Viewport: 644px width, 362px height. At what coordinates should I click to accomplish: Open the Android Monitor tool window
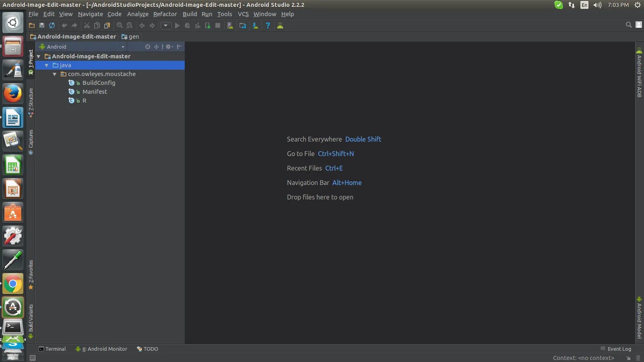click(x=101, y=349)
